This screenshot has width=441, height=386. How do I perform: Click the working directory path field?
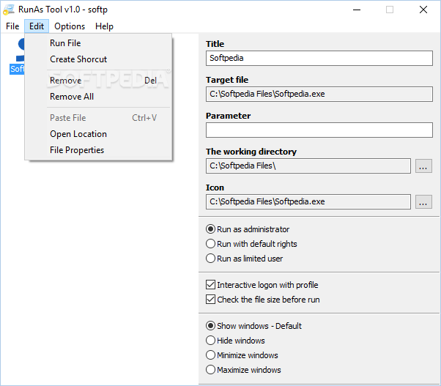click(308, 166)
